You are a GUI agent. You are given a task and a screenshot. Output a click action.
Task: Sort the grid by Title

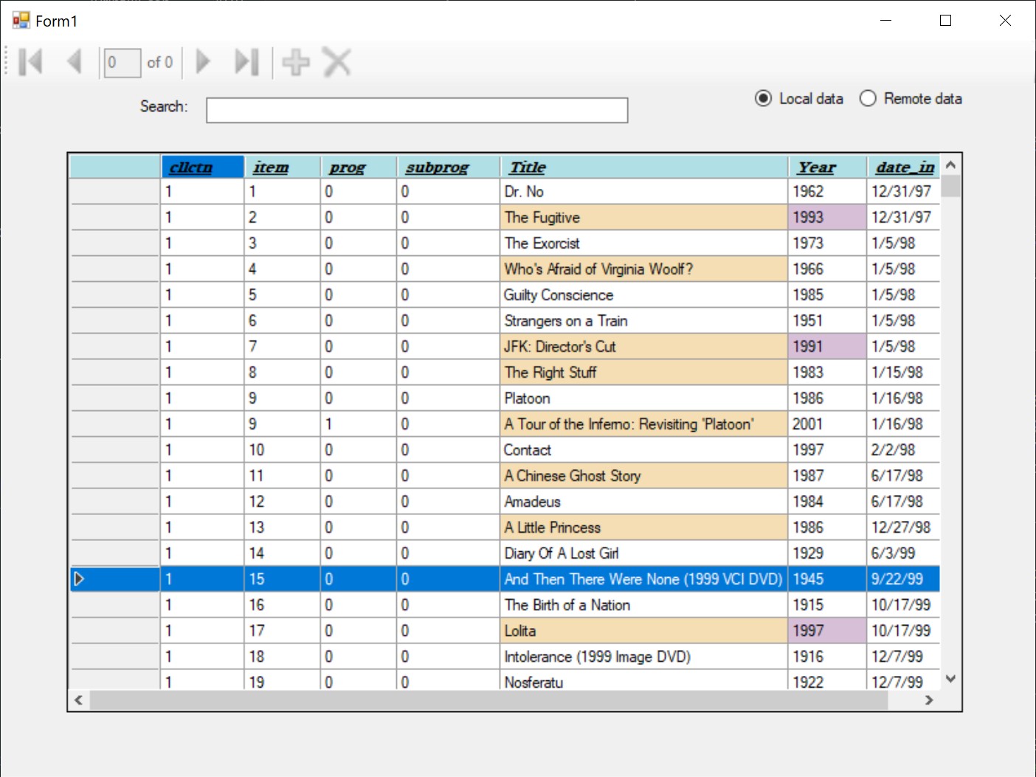[x=526, y=167]
